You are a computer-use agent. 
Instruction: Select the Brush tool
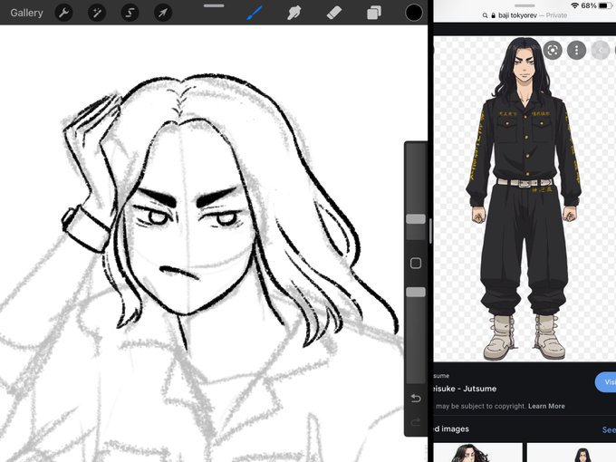pos(255,13)
